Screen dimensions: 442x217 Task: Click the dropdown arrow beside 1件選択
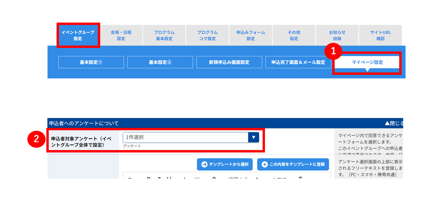[253, 137]
